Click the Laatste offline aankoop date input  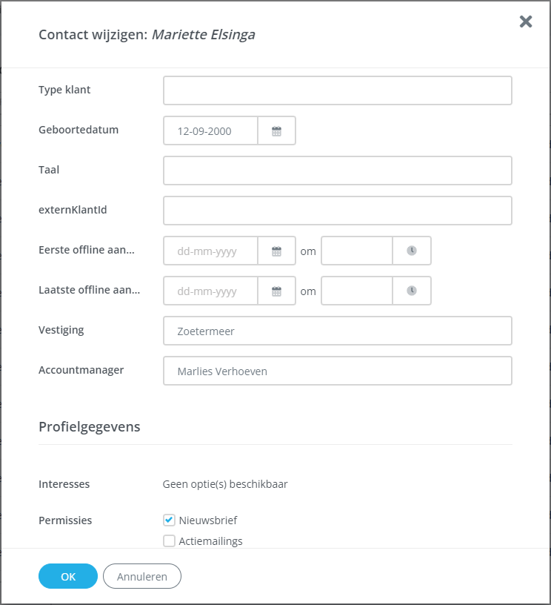pos(211,291)
